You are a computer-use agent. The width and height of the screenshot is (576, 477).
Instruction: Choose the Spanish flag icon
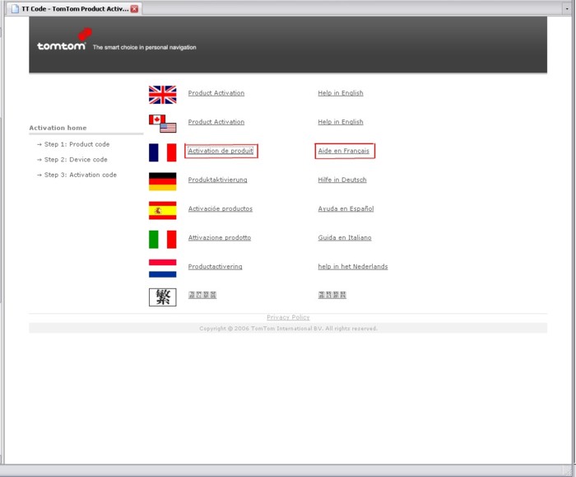click(162, 210)
